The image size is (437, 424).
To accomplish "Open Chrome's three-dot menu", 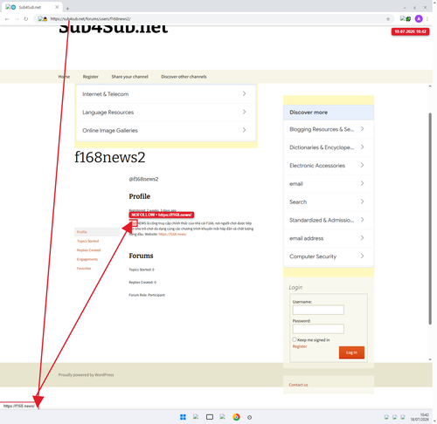I will 427,18.
